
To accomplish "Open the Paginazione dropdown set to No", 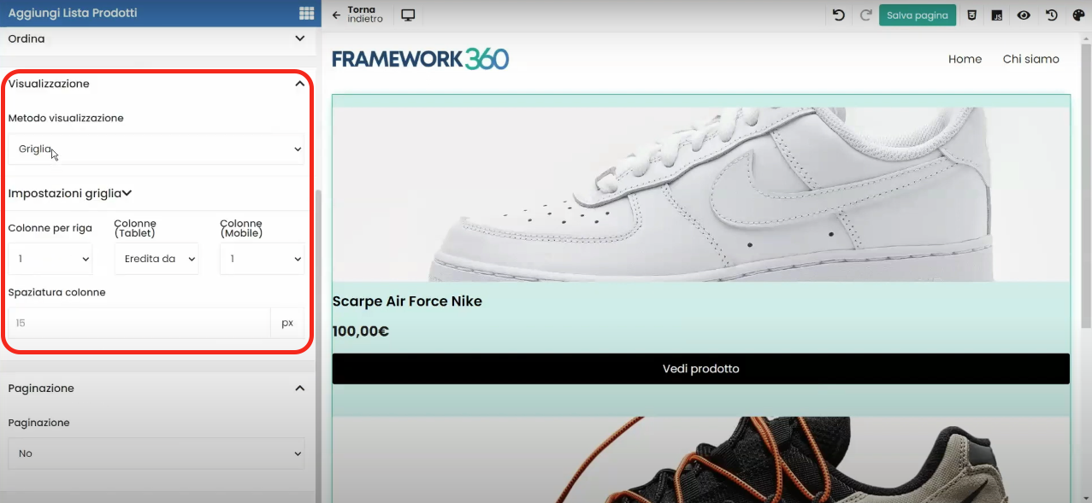I will 156,453.
